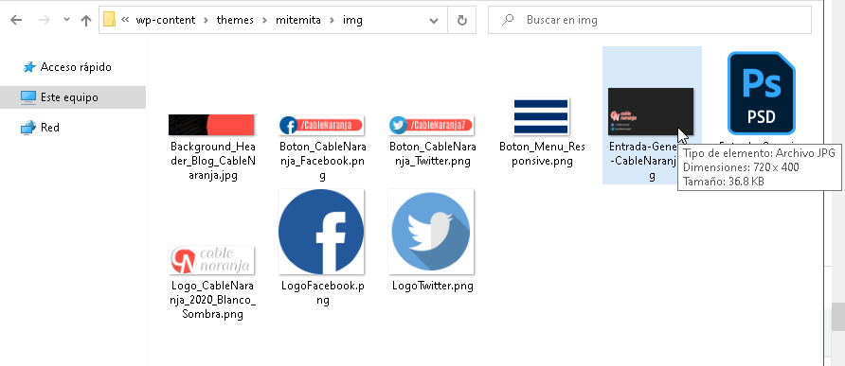Click the LogoTwitter.png file name label

tap(433, 286)
